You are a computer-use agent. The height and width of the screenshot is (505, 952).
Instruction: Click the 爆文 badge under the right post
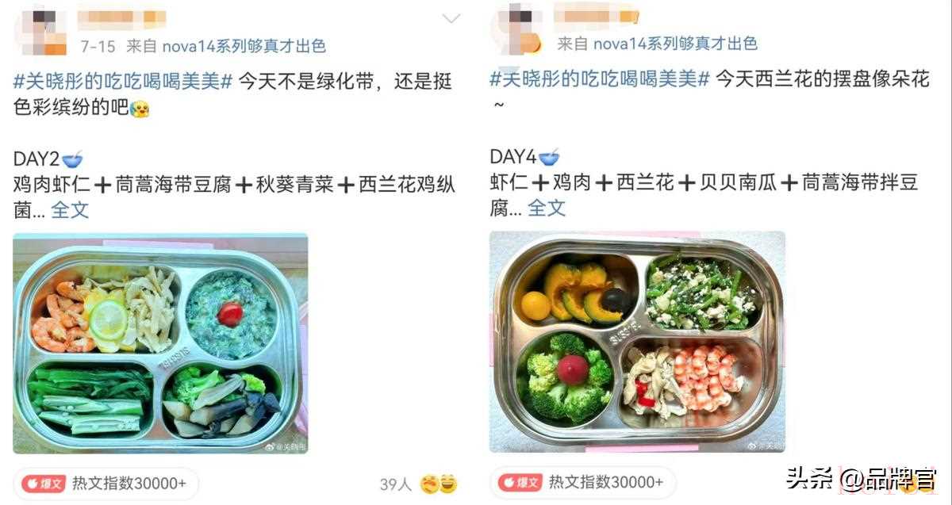click(x=520, y=483)
